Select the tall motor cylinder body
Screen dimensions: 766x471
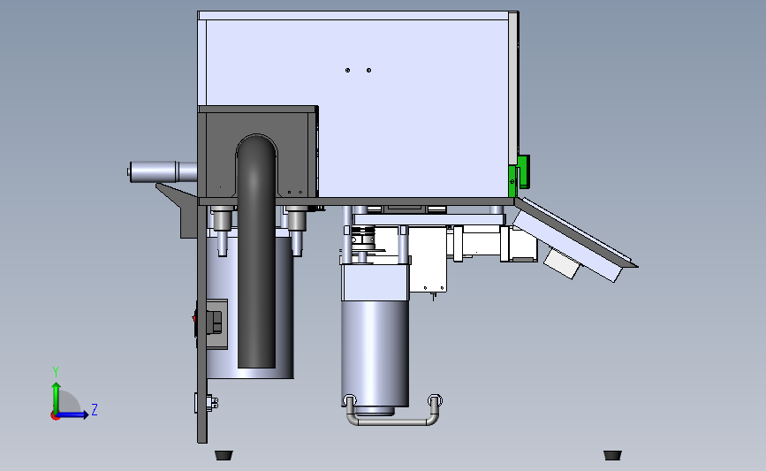pos(375,352)
